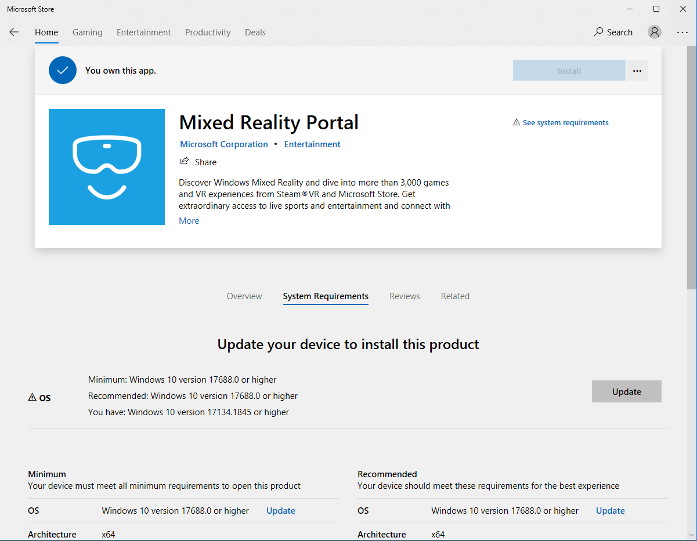Click the vertical scrollbar thumb
This screenshot has height=541, width=697.
(x=692, y=168)
